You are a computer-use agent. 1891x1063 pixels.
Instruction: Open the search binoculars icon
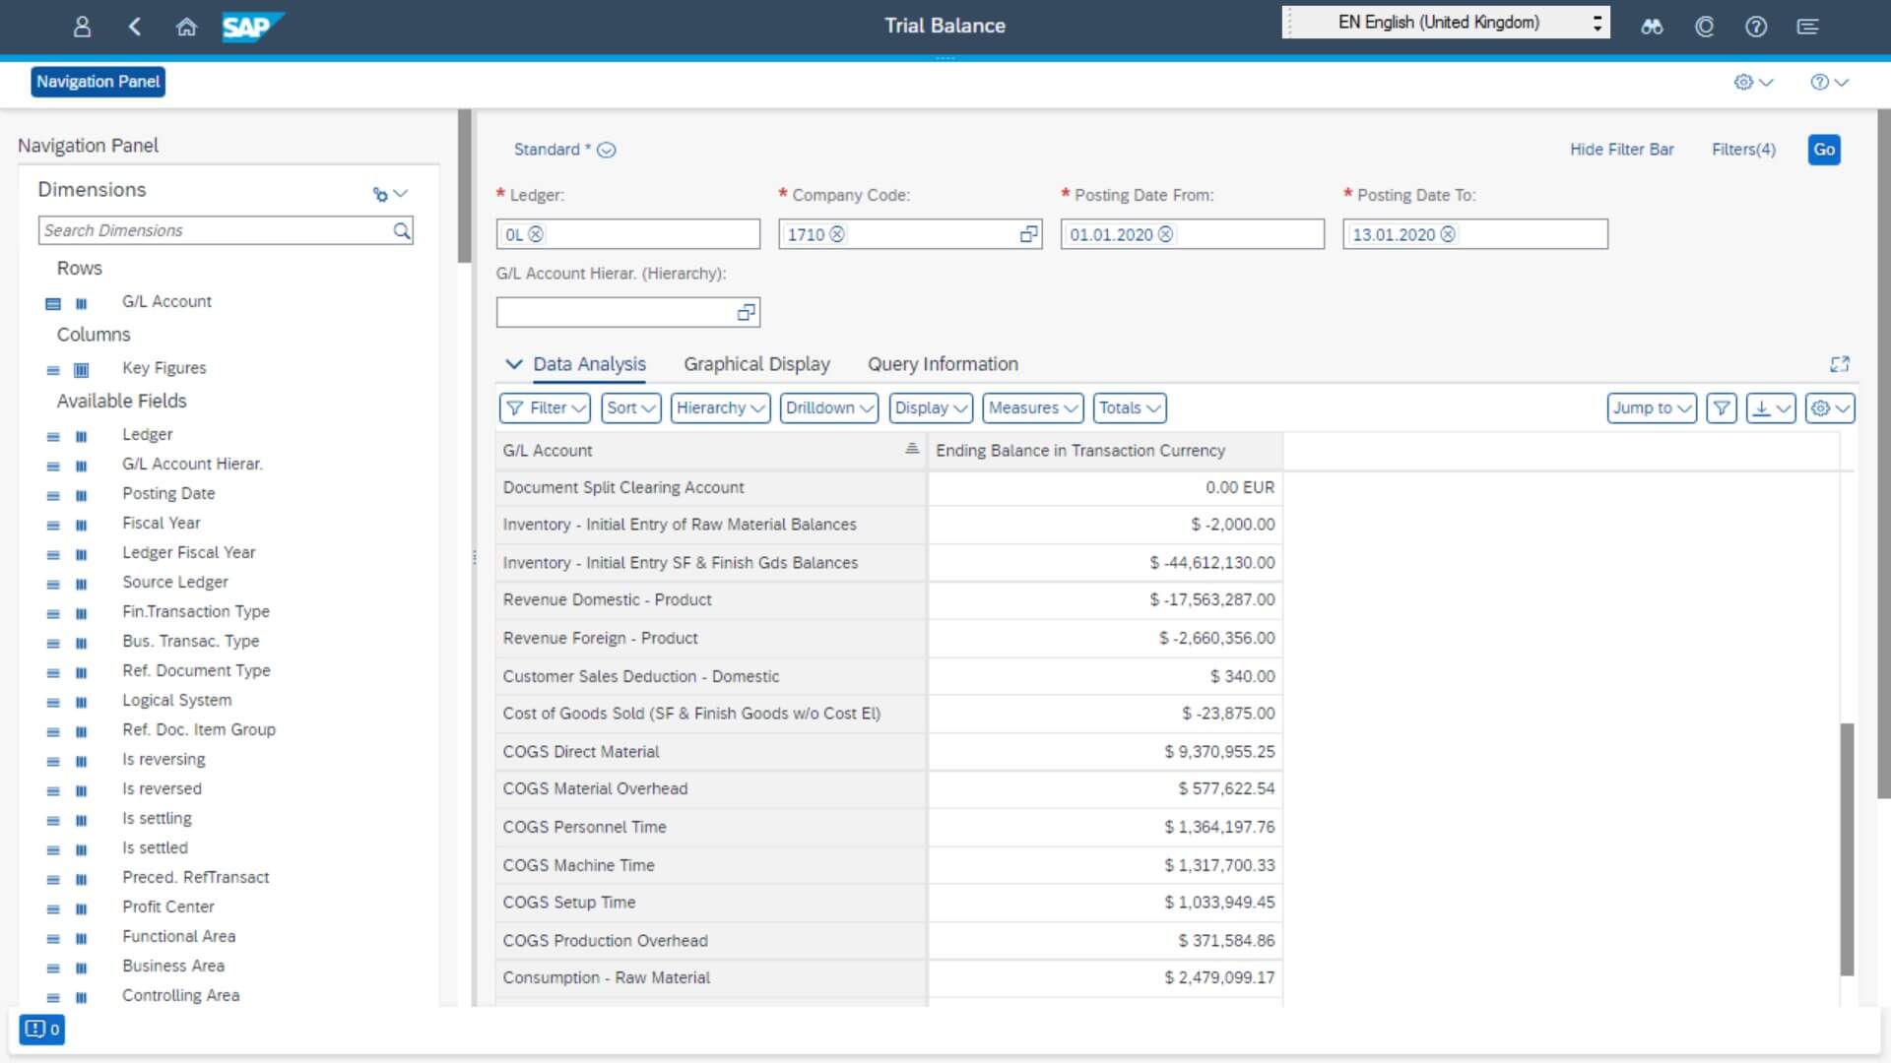point(1651,27)
